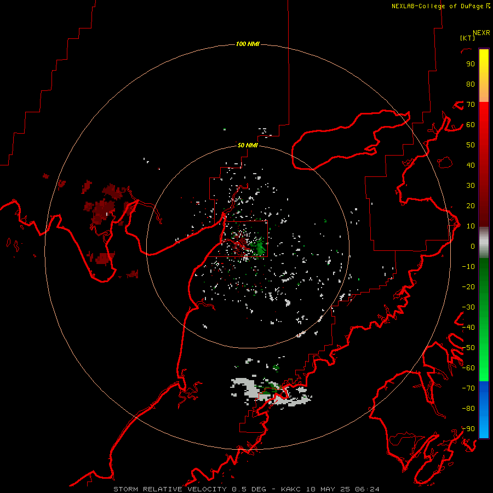Click the -50 value on velocity scale
493x493 pixels.
[x=468, y=348]
